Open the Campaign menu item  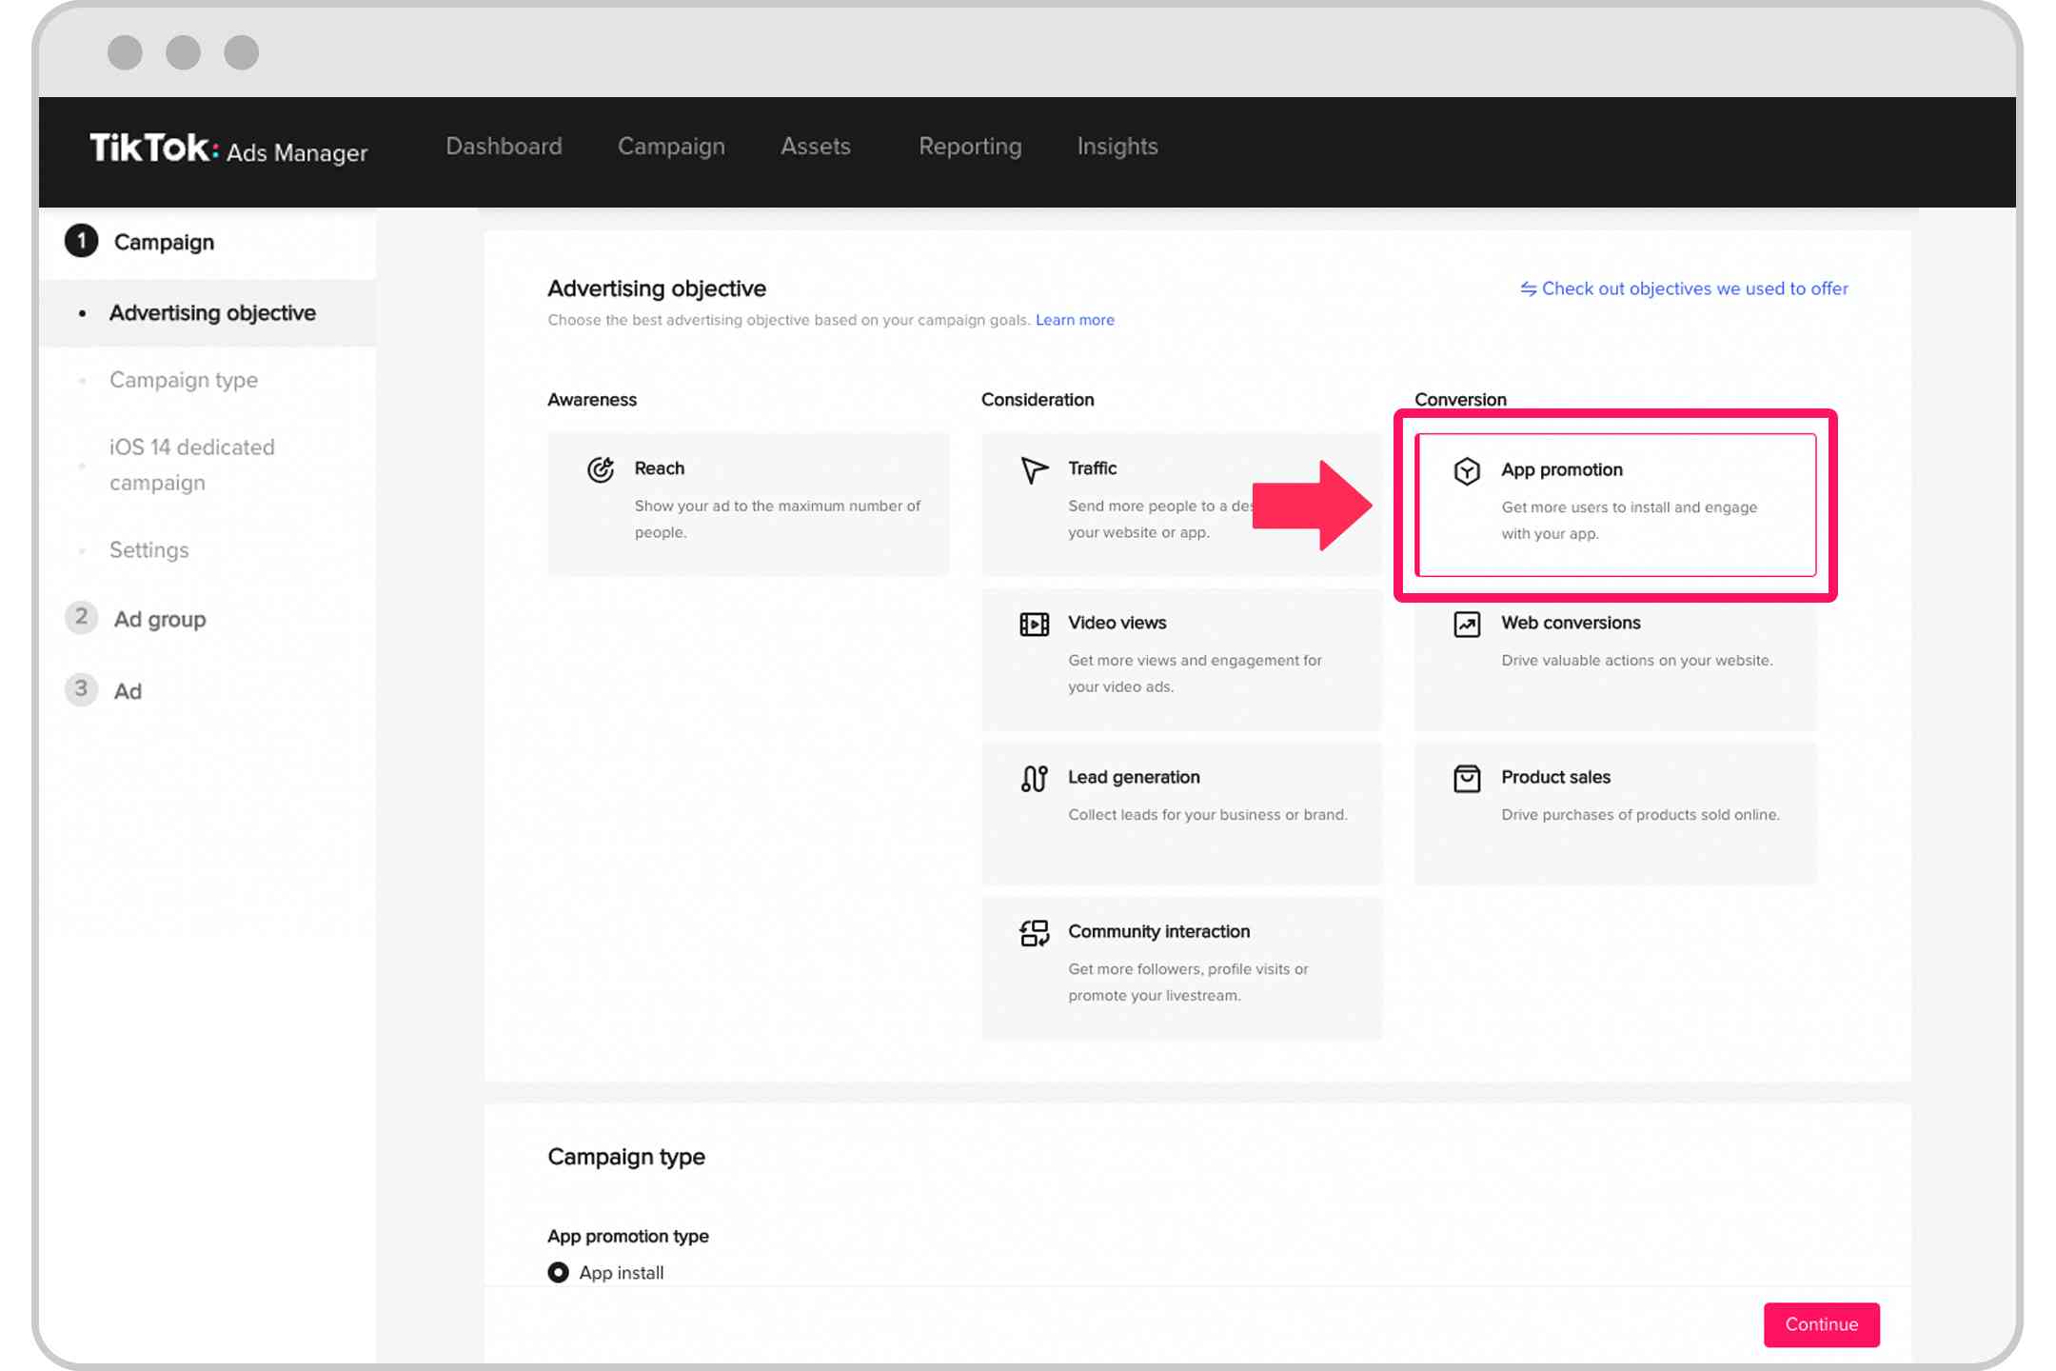coord(670,146)
